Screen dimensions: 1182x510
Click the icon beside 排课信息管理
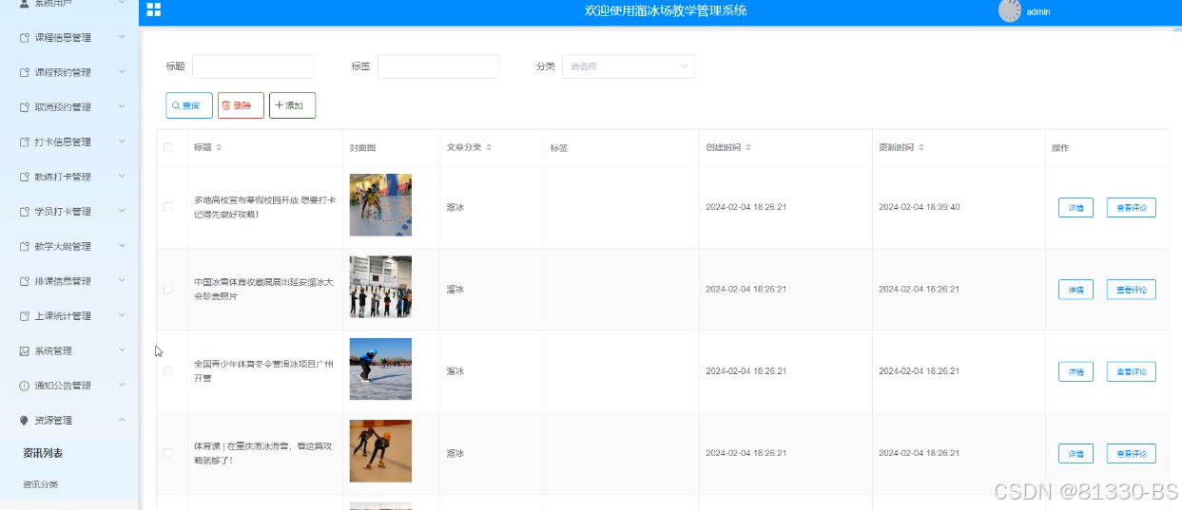(25, 281)
